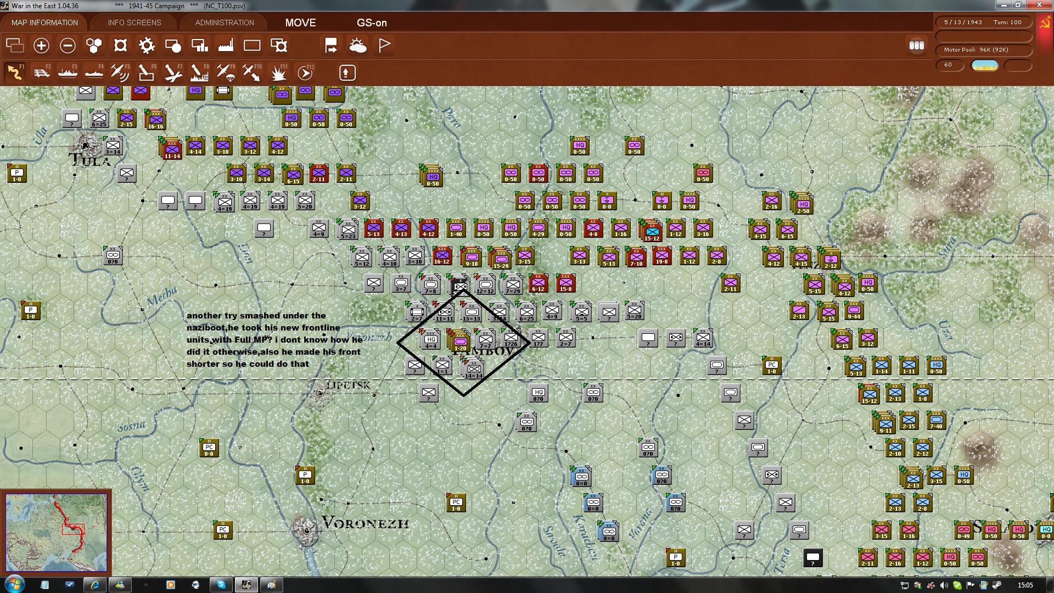The image size is (1054, 593).
Task: Click the overlapping windows icon in top toolbar
Action: point(15,46)
